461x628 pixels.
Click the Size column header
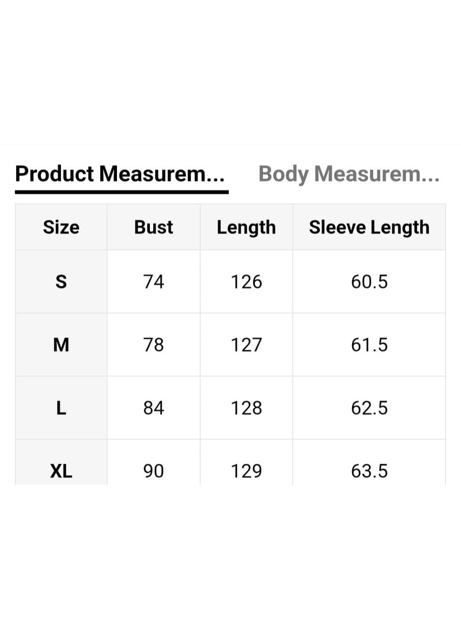(61, 227)
